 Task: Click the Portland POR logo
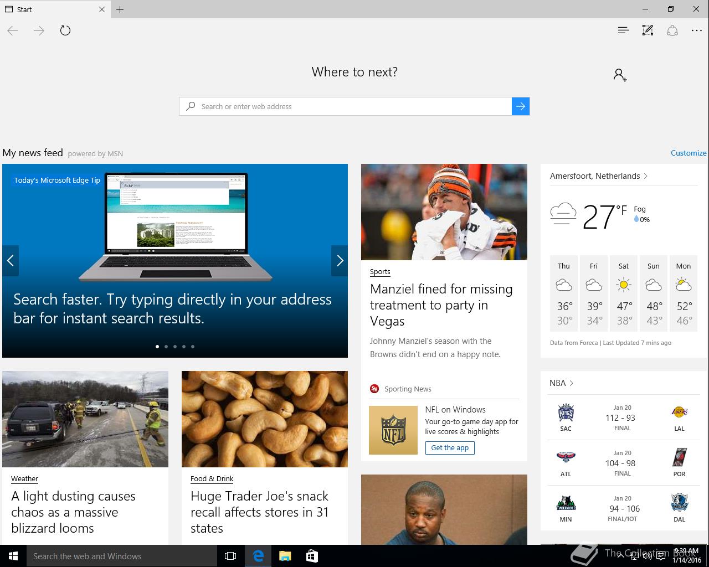tap(680, 458)
